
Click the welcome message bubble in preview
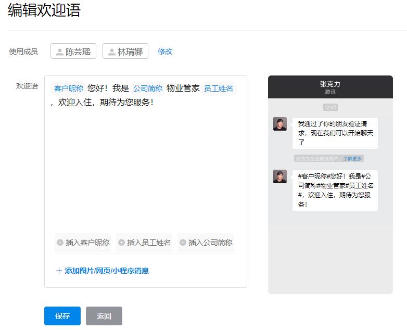pos(335,190)
